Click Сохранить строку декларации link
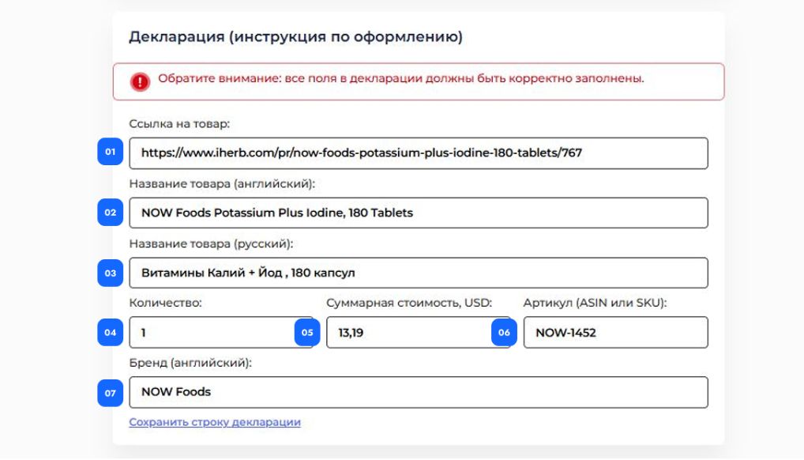 [x=215, y=422]
